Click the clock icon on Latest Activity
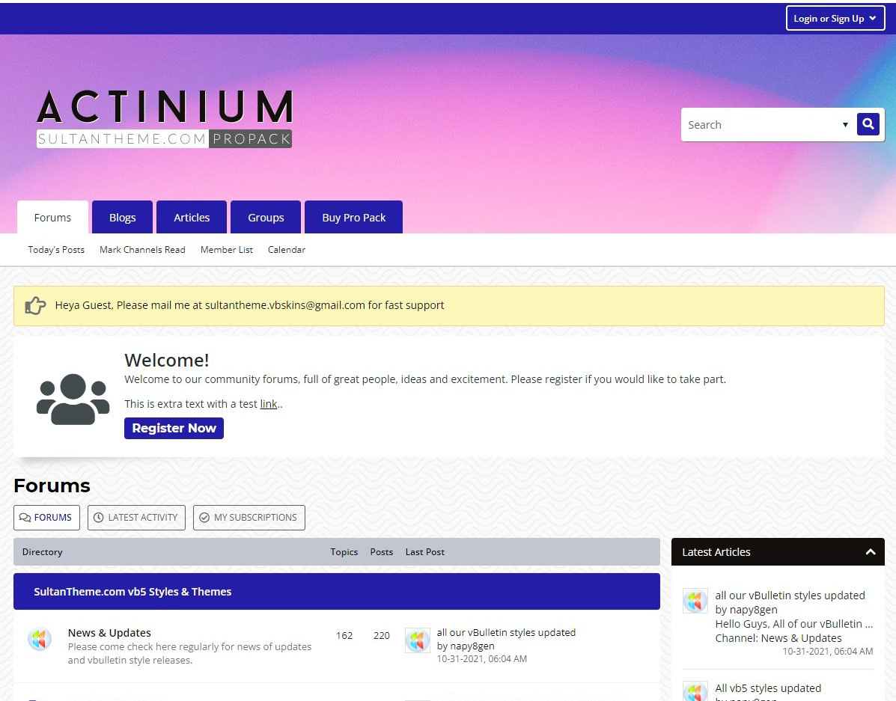 (98, 518)
